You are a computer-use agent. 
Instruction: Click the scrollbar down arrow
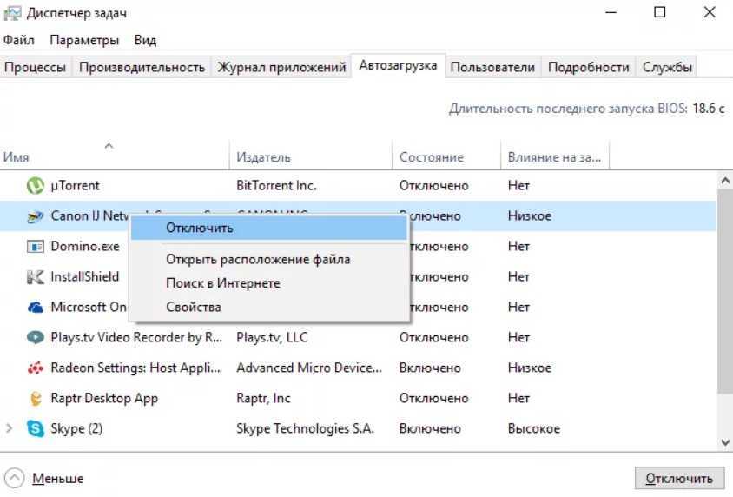click(x=725, y=442)
